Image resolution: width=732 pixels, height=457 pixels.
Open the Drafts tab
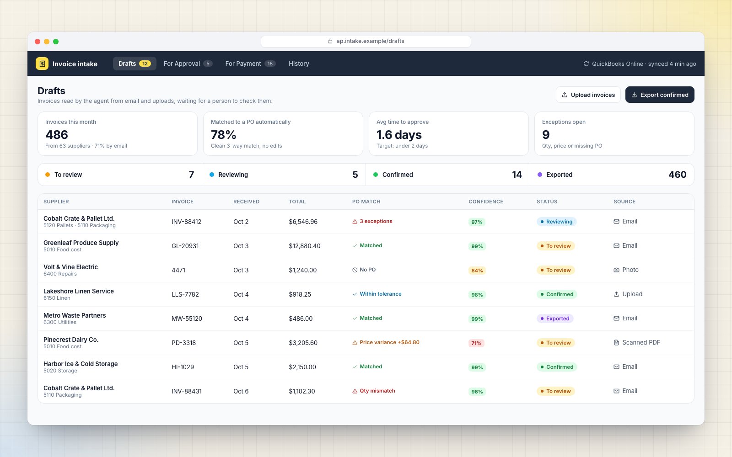click(135, 64)
